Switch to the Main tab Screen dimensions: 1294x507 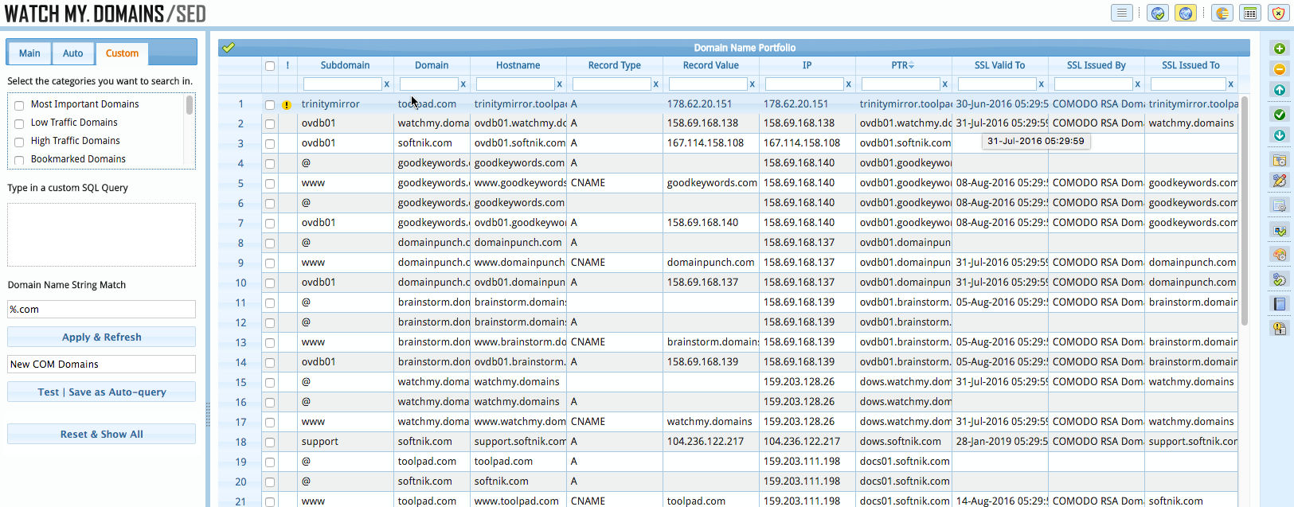[x=29, y=53]
